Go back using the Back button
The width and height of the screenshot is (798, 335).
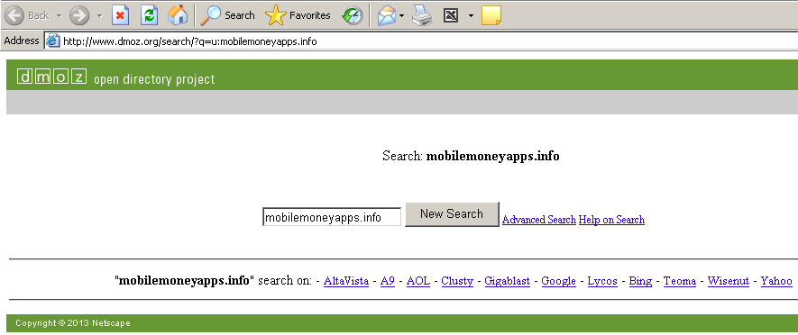[x=27, y=15]
